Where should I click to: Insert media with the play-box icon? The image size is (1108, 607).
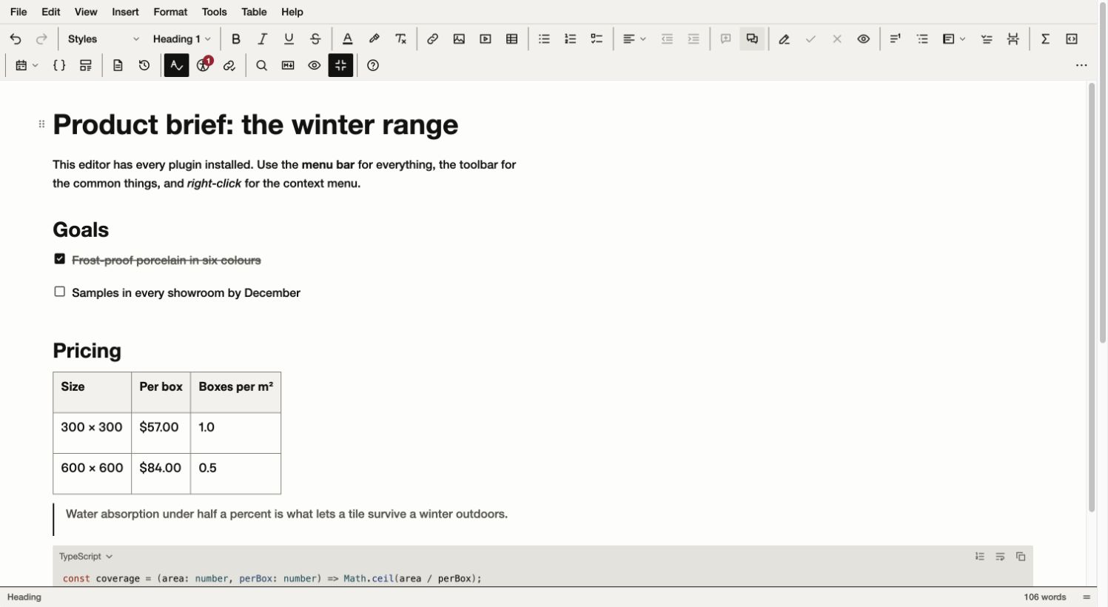point(486,39)
